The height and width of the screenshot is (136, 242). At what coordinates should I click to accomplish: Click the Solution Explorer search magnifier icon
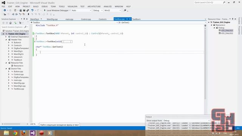click(x=25, y=27)
